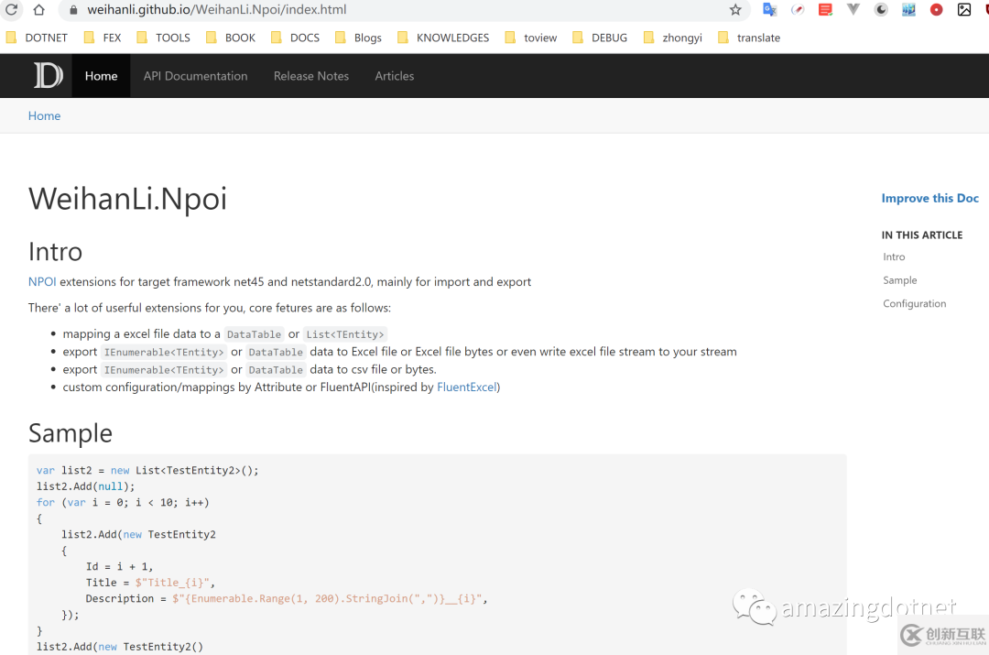989x655 pixels.
Task: Open the image picture extension icon
Action: [x=964, y=10]
